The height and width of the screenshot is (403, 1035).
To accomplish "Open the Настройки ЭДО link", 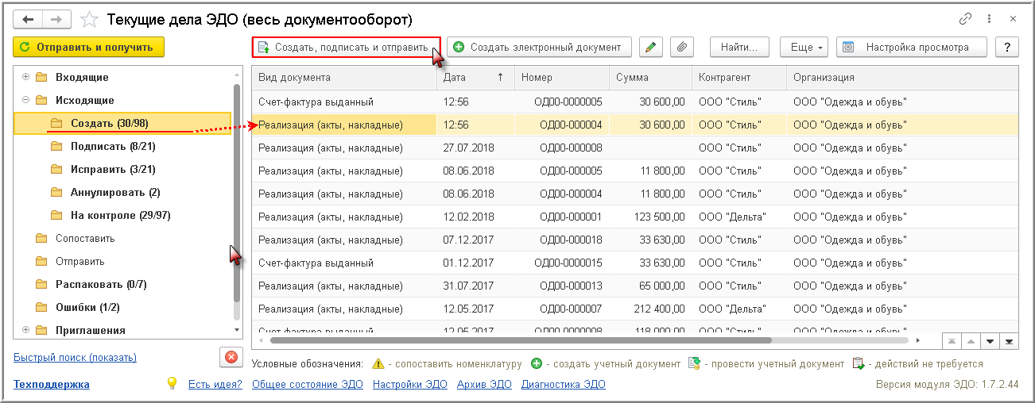I will (x=409, y=385).
